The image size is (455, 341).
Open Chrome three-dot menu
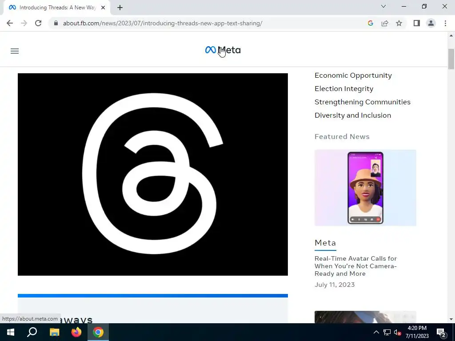tap(445, 23)
